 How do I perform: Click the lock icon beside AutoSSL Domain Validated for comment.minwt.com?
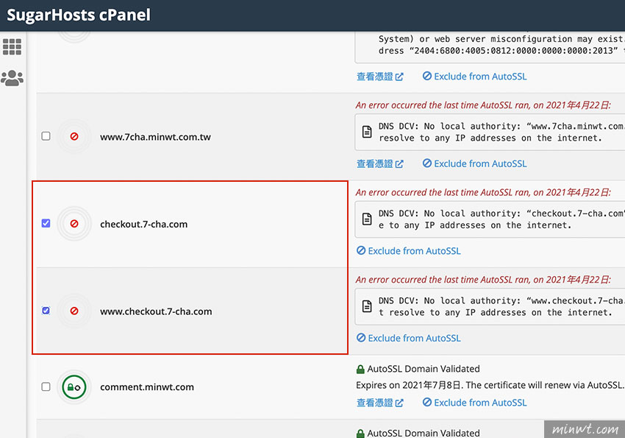point(360,370)
